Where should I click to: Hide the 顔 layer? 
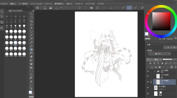pyautogui.click(x=148, y=76)
